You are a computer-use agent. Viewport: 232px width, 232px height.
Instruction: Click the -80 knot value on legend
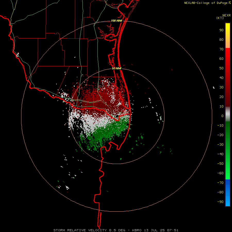click(x=220, y=192)
